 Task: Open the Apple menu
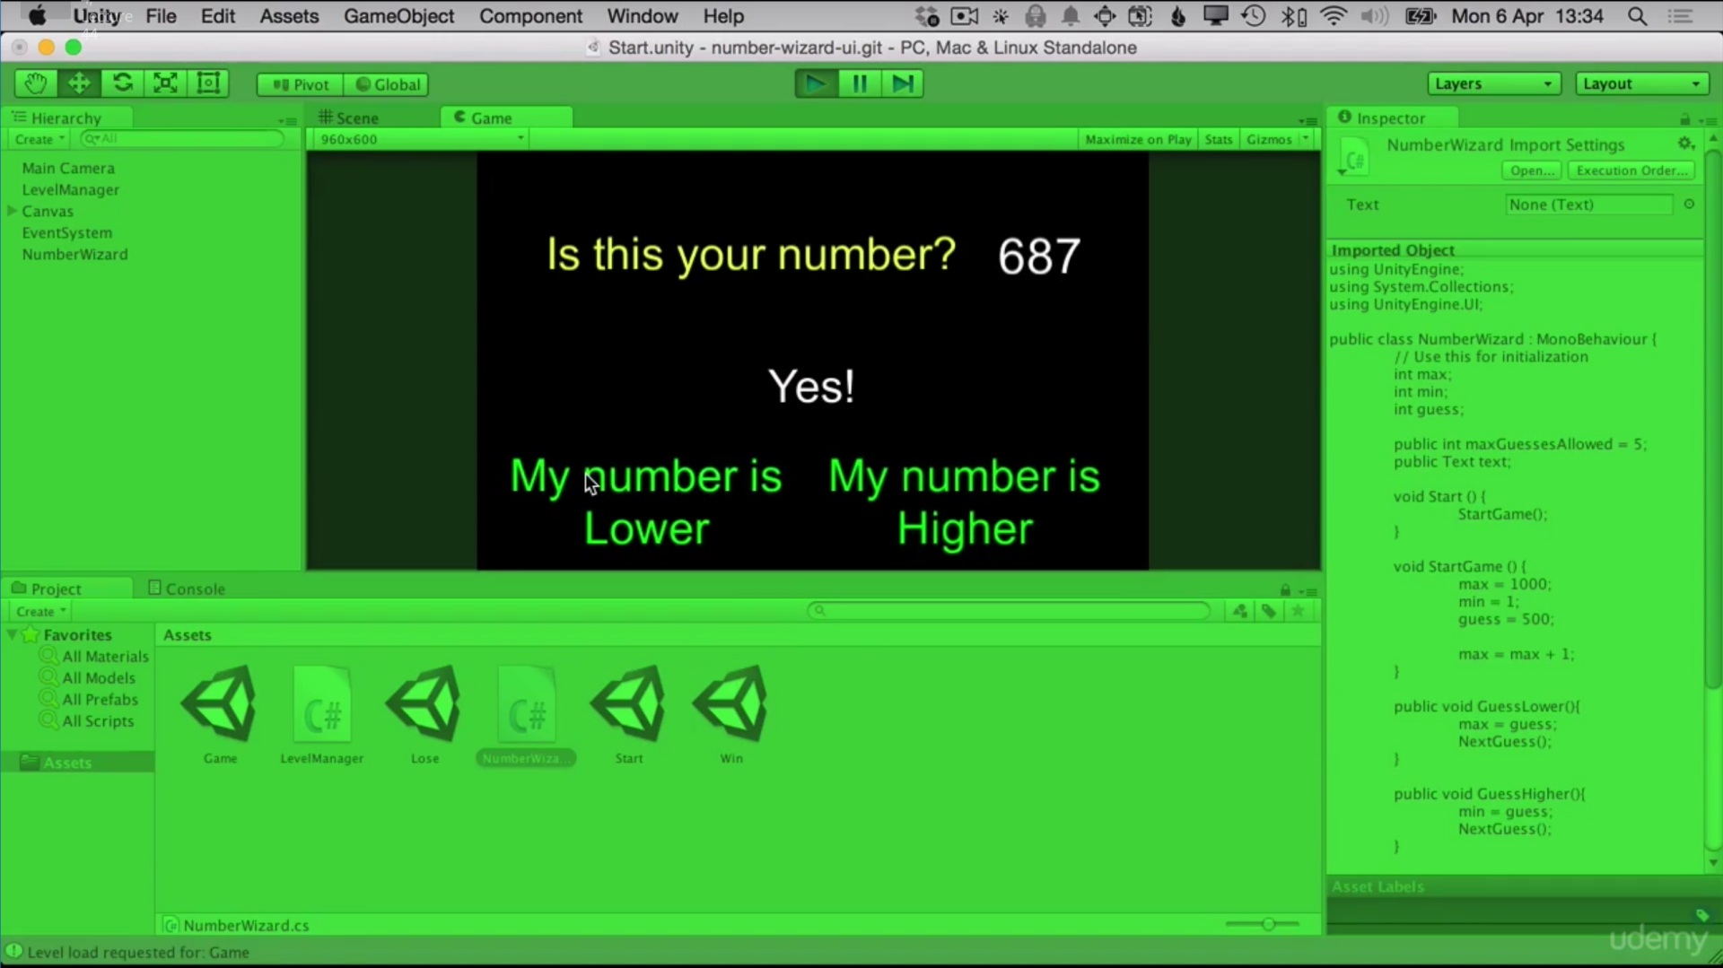pyautogui.click(x=37, y=16)
